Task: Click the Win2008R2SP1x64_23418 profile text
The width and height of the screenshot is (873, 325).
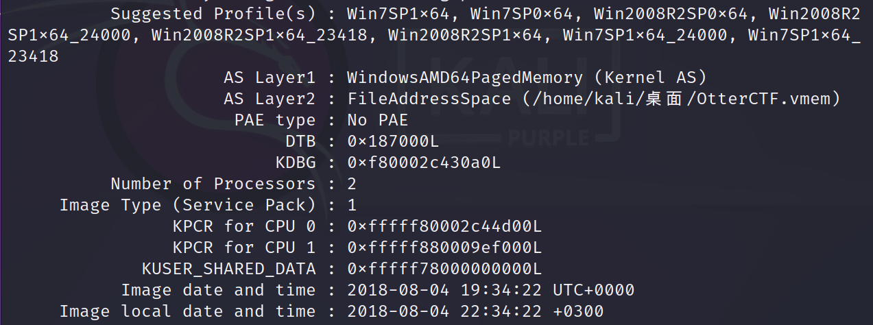Action: pyautogui.click(x=260, y=35)
